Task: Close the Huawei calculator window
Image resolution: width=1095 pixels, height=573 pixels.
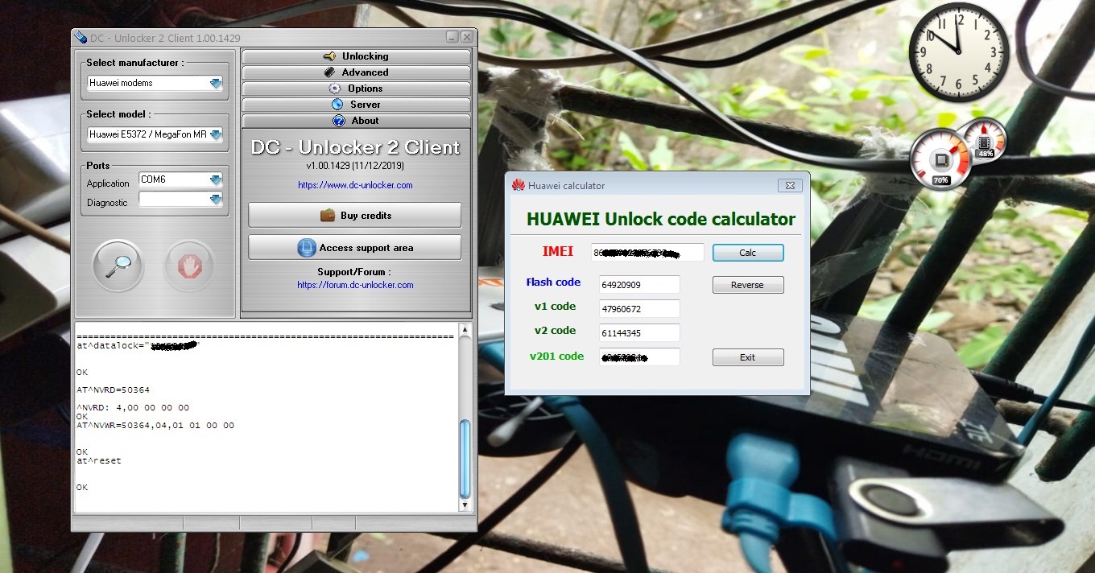Action: pyautogui.click(x=790, y=186)
